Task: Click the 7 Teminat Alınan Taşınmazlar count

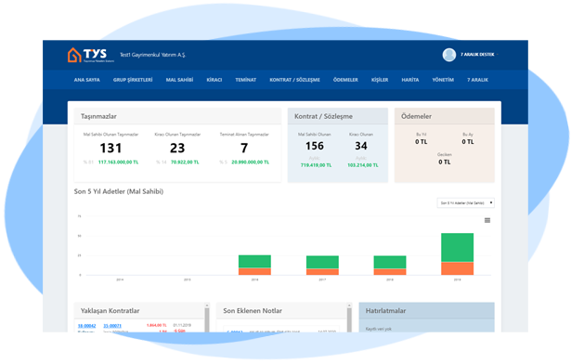Action: coord(244,148)
